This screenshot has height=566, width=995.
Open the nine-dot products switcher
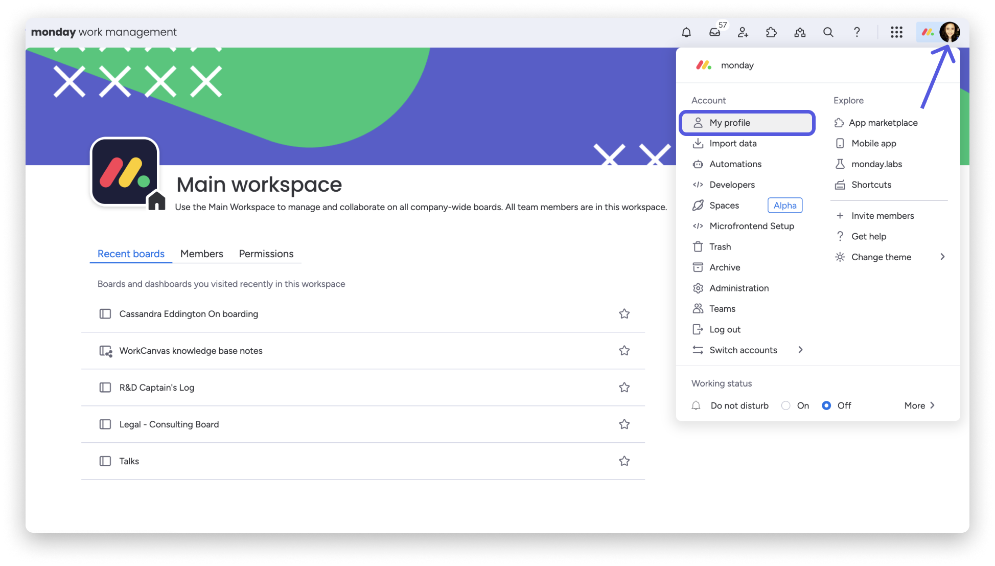pyautogui.click(x=896, y=32)
